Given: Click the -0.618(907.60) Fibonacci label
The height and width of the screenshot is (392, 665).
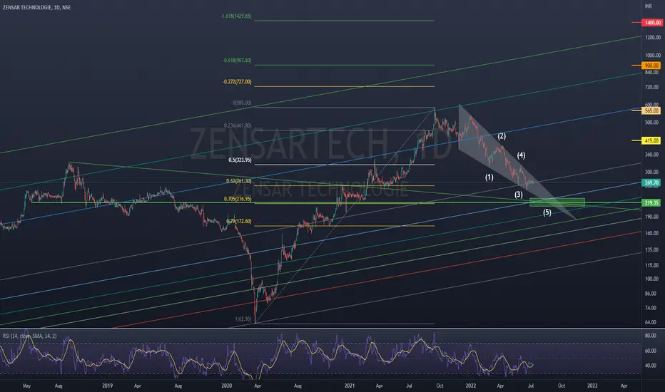Looking at the screenshot, I should click(x=237, y=60).
